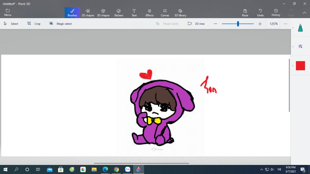Collapse the ribbon with the chevron

pyautogui.click(x=305, y=13)
